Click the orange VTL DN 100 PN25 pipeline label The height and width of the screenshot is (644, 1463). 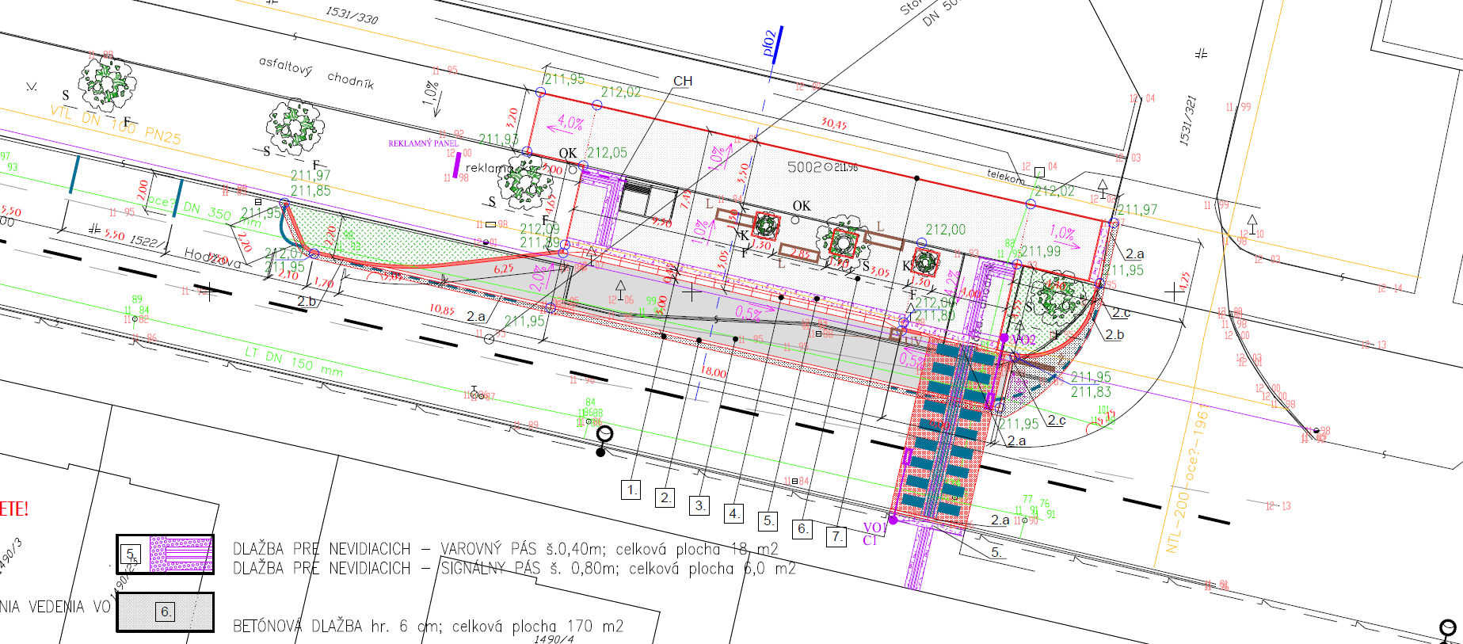(115, 124)
